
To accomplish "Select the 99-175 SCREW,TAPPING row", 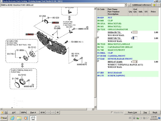I will pos(128,76).
